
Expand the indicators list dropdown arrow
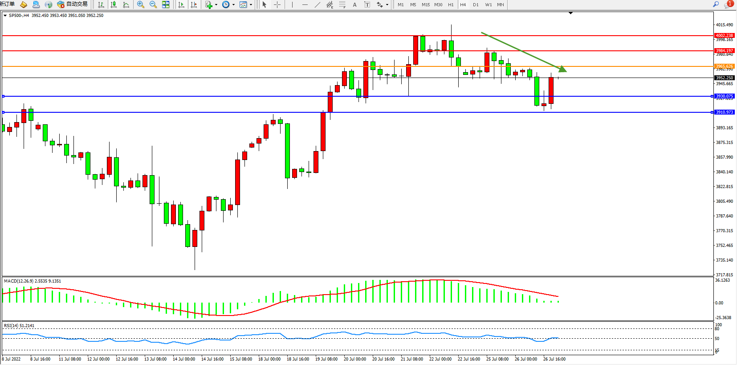(x=216, y=5)
